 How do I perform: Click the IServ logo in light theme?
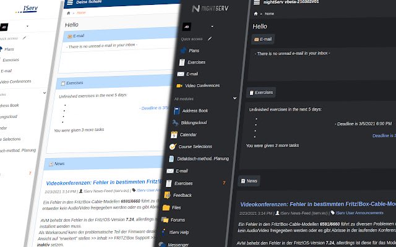[x=27, y=9]
